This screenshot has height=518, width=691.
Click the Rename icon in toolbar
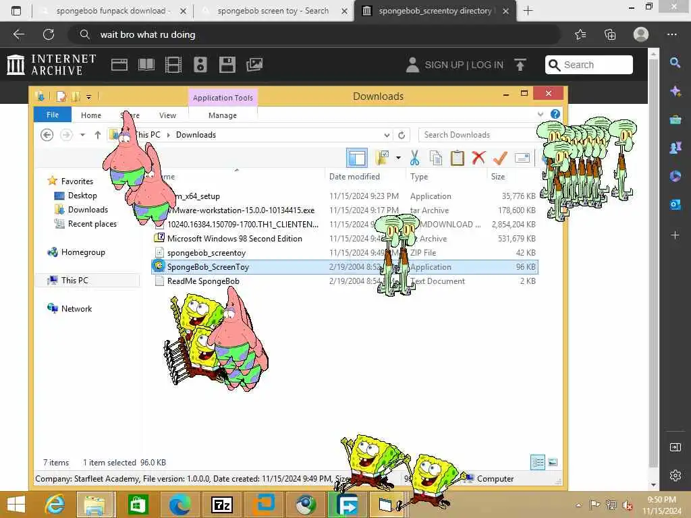[522, 157]
